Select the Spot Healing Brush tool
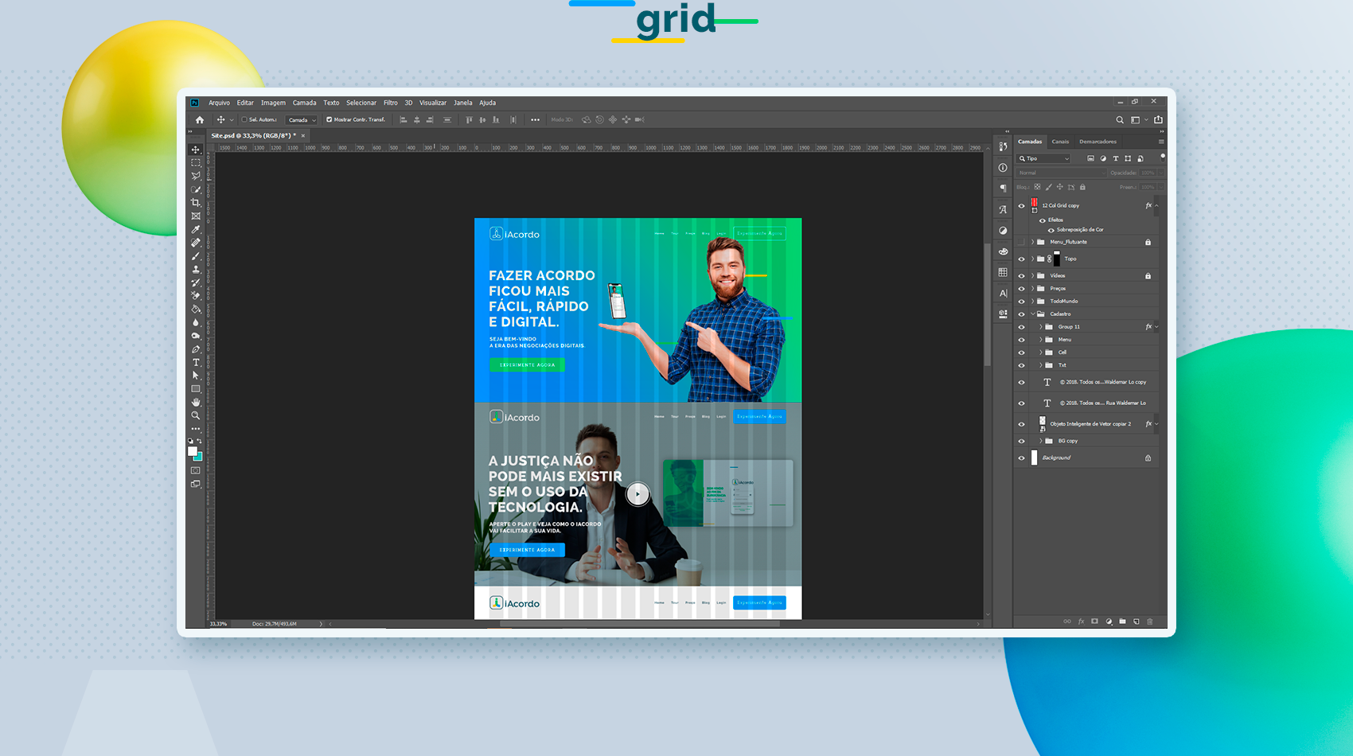Viewport: 1353px width, 756px height. click(196, 243)
